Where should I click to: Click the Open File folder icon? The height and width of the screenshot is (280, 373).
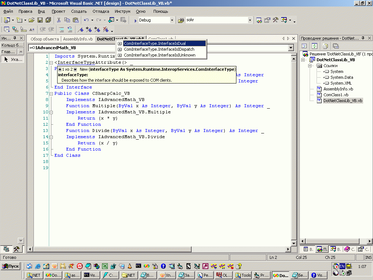[32, 20]
